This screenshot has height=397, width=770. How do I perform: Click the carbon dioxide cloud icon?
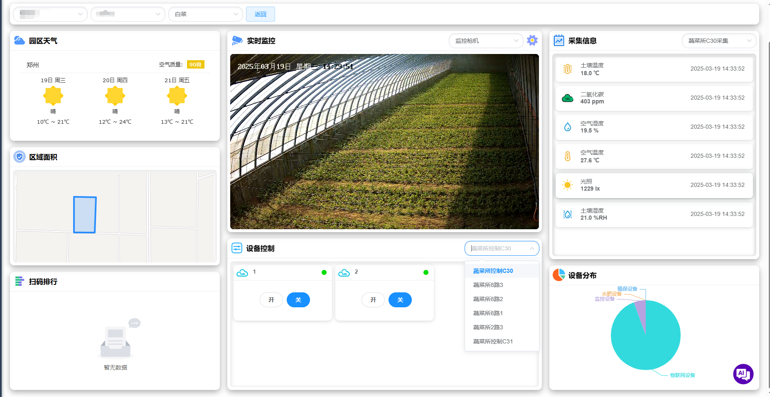[567, 98]
